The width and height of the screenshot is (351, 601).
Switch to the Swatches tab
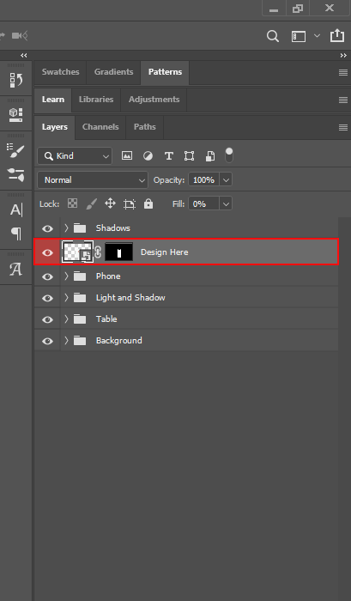coord(61,71)
